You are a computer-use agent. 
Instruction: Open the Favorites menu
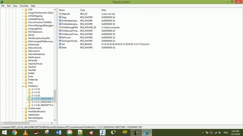(x=24, y=6)
